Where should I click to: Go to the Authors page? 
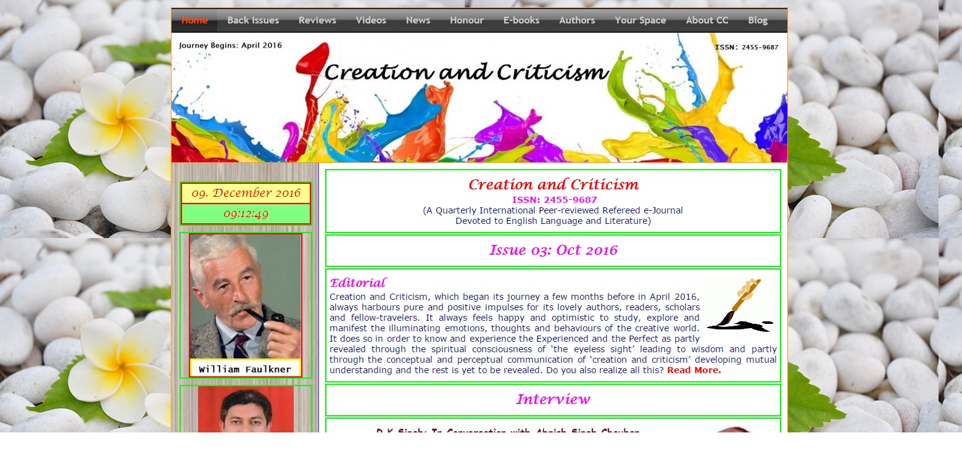coord(577,20)
